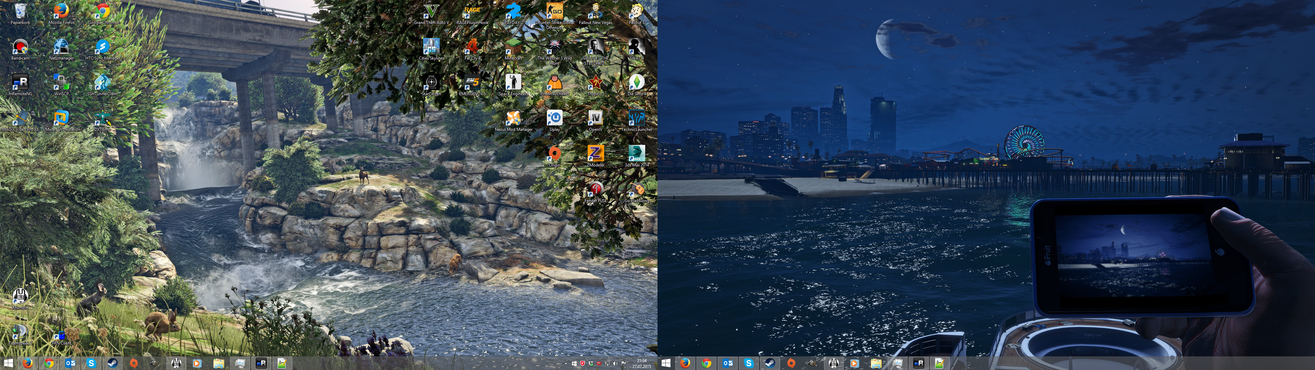Click network connection icon in system tray
This screenshot has width=1315, height=370.
pyautogui.click(x=607, y=363)
